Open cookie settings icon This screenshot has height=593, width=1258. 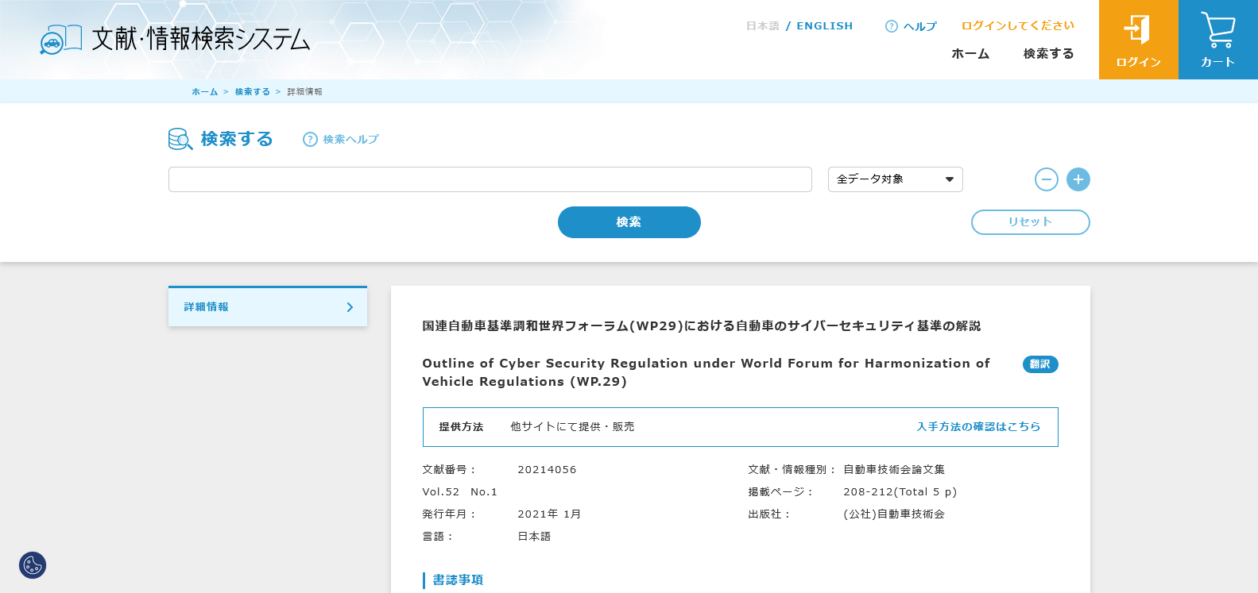point(33,565)
